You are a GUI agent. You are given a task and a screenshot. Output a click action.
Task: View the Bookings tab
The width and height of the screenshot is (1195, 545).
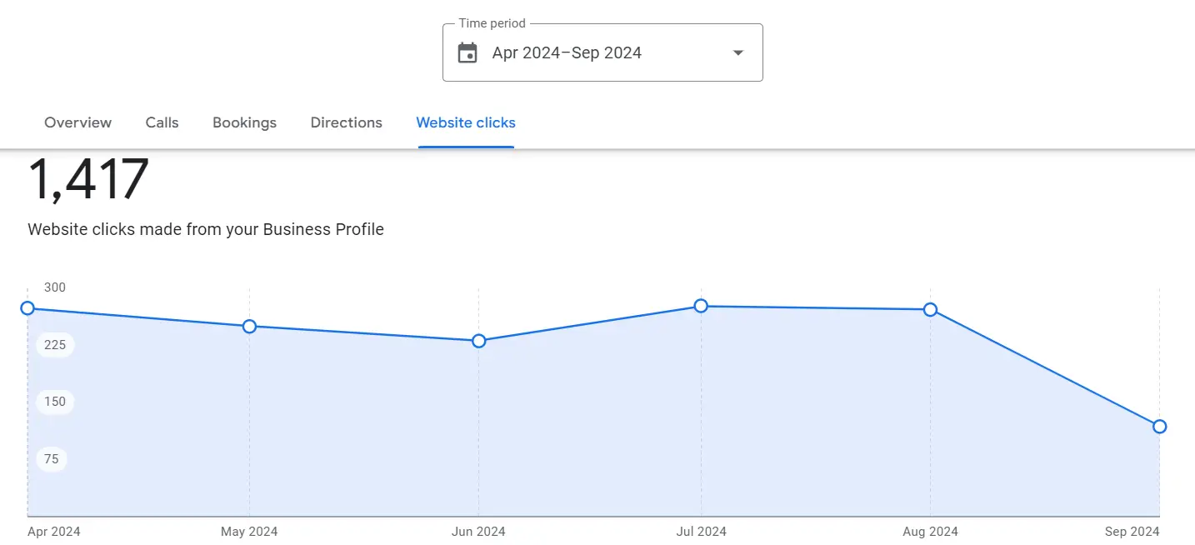(244, 122)
